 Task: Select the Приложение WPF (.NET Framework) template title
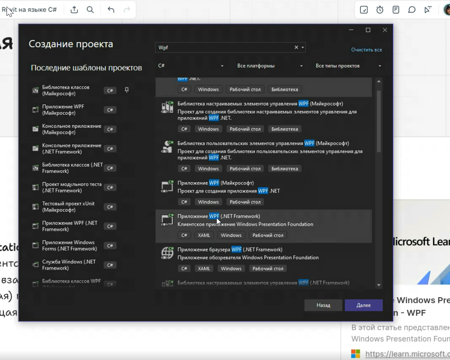coord(219,216)
